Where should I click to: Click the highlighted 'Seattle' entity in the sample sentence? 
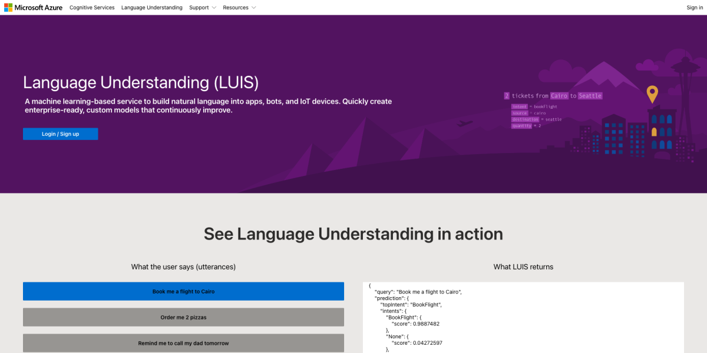coord(590,96)
